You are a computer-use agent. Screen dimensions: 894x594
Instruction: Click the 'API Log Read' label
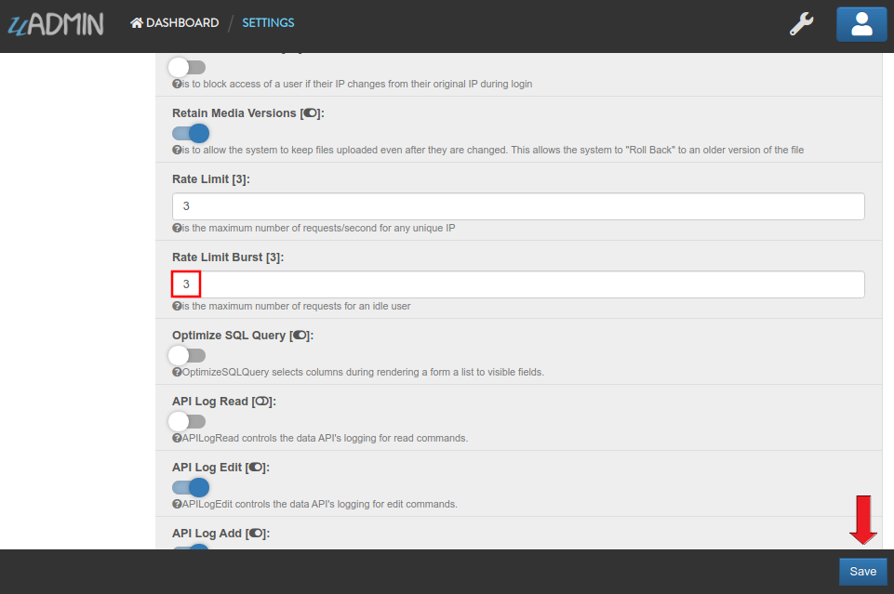point(210,402)
